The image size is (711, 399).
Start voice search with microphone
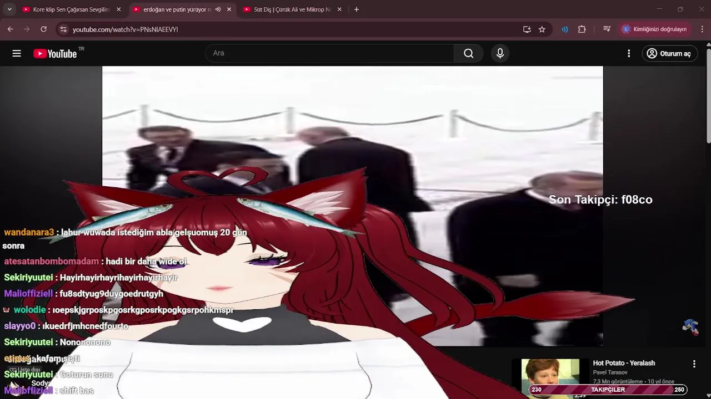(x=500, y=53)
